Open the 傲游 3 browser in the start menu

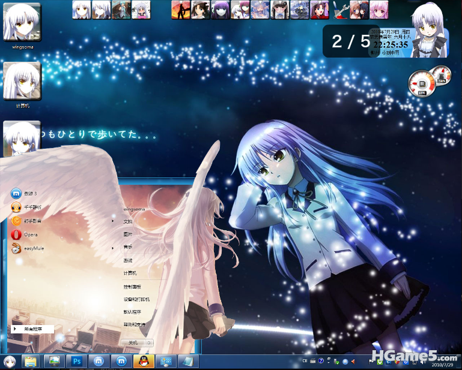25,194
